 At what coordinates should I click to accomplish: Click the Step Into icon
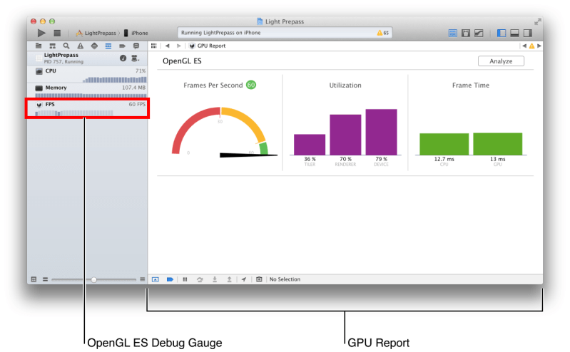[x=215, y=279]
